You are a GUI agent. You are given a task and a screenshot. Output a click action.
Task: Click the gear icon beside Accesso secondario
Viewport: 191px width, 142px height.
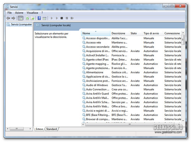84,46
